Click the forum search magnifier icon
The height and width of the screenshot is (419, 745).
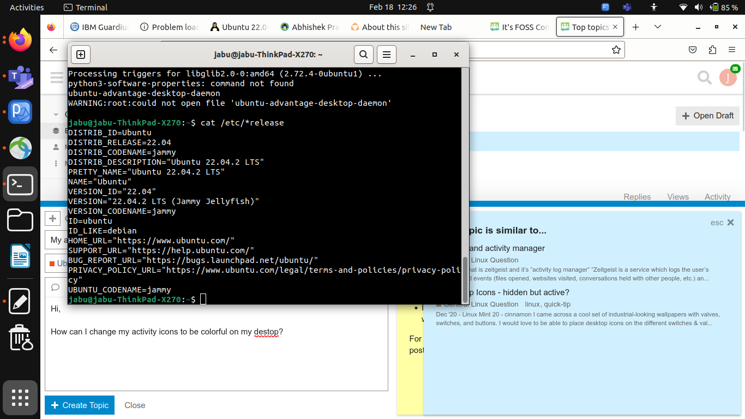coord(705,78)
